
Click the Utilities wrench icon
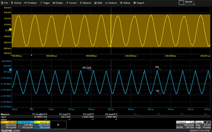click(121, 3)
